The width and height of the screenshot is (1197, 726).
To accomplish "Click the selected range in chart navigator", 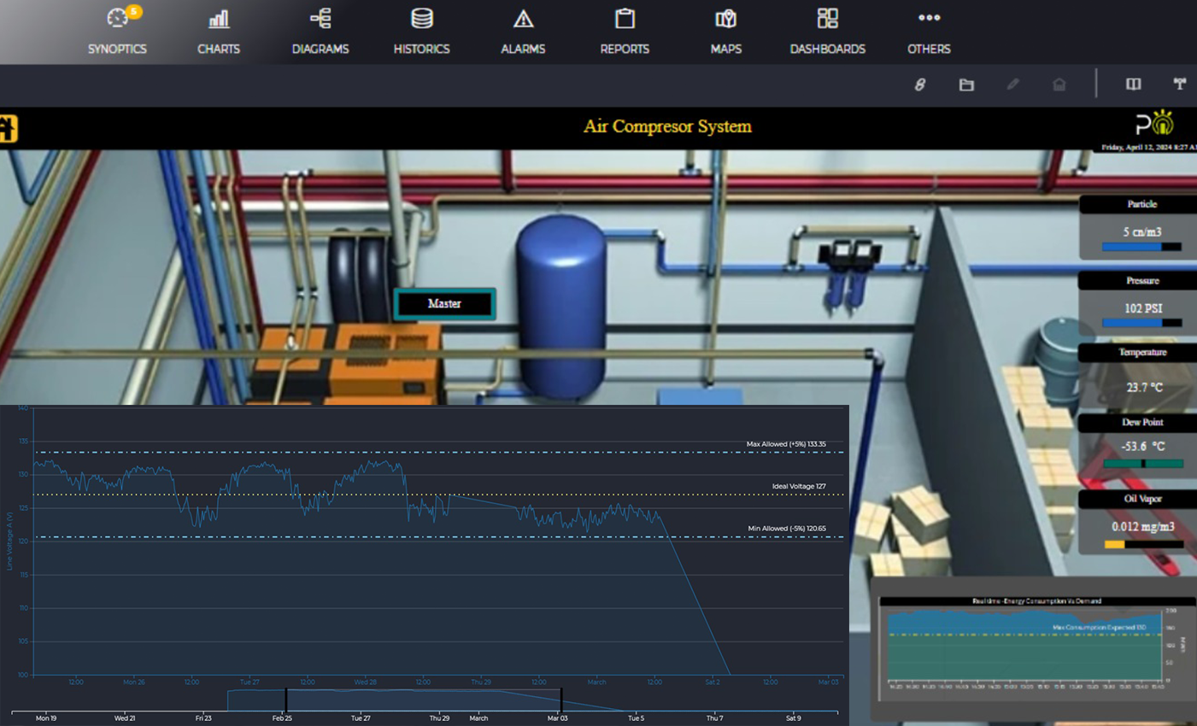I will (x=424, y=700).
